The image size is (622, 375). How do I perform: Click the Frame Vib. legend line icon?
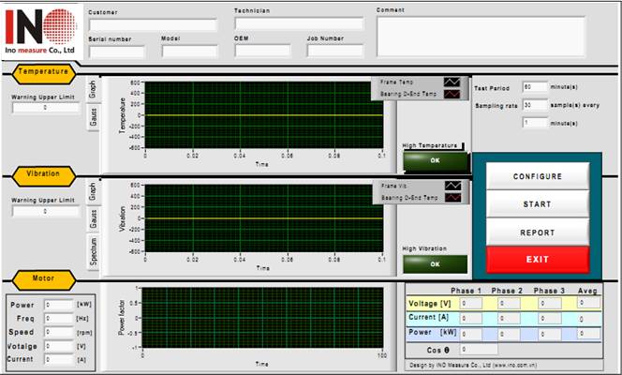pyautogui.click(x=452, y=187)
